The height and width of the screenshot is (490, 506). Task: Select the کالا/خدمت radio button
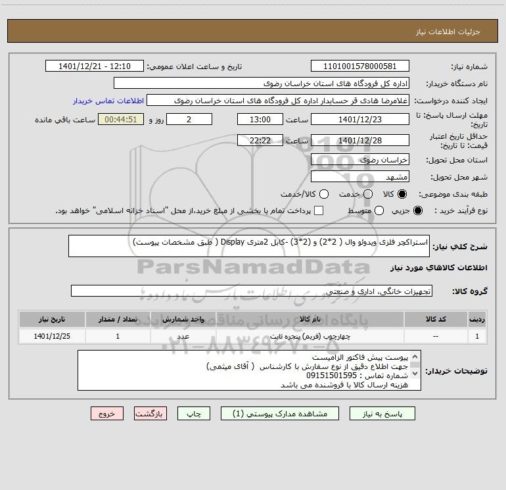coord(324,194)
